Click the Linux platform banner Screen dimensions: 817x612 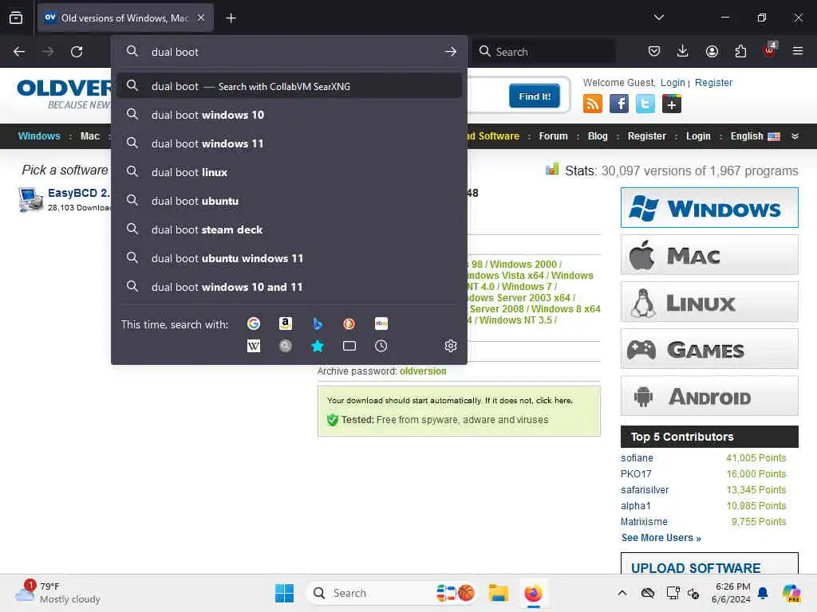[709, 302]
